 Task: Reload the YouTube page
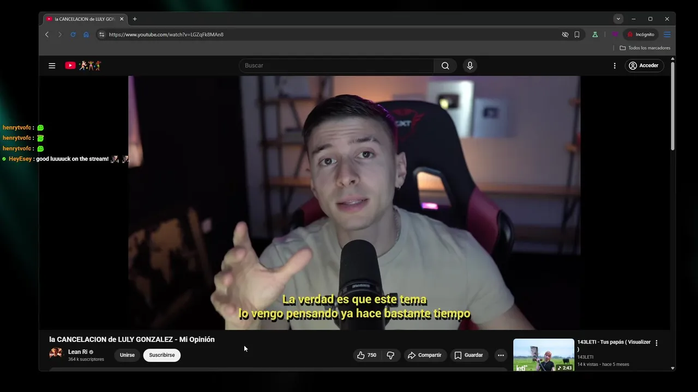73,34
